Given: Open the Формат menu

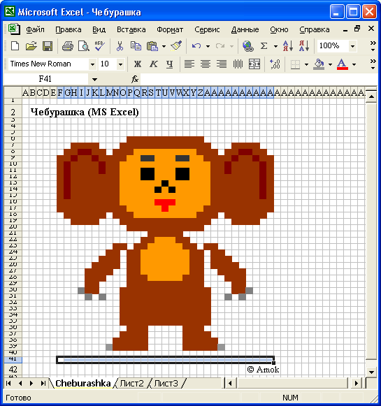Looking at the screenshot, I should pyautogui.click(x=170, y=29).
